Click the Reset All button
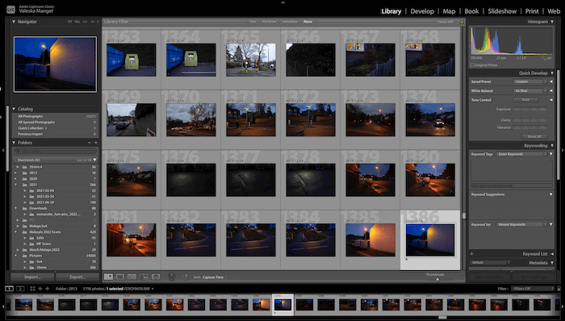Image resolution: width=565 pixels, height=321 pixels. (x=534, y=137)
